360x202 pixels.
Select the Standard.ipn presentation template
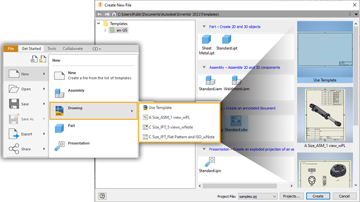point(209,162)
